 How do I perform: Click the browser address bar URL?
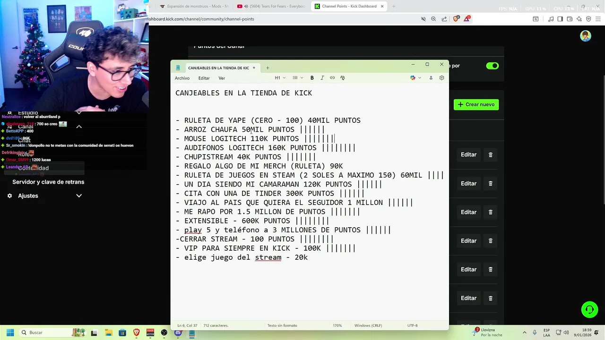[x=202, y=19]
